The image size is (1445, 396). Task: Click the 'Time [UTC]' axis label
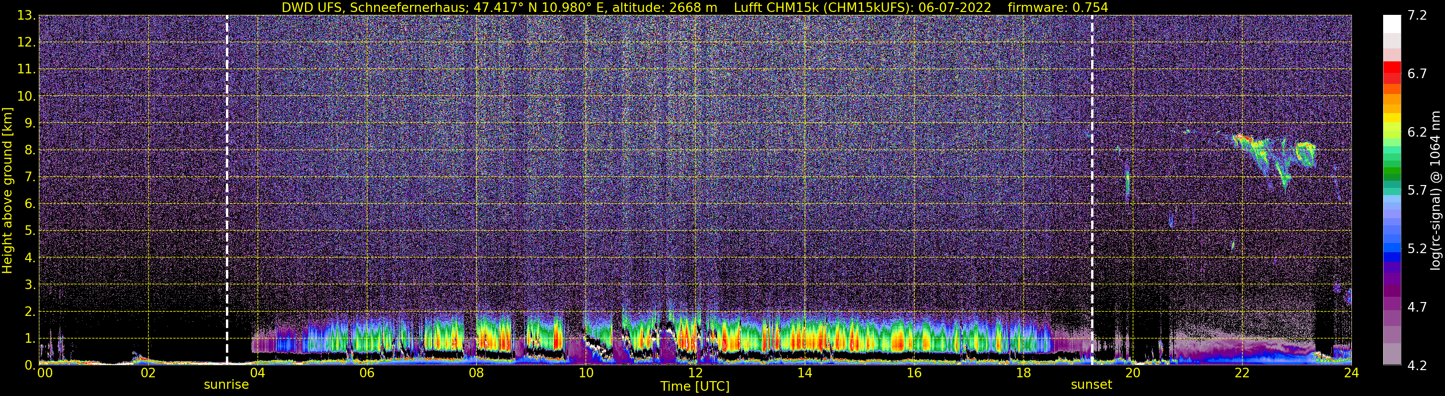[694, 386]
